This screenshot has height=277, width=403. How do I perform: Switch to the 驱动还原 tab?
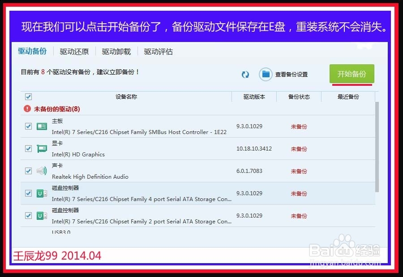click(x=73, y=52)
